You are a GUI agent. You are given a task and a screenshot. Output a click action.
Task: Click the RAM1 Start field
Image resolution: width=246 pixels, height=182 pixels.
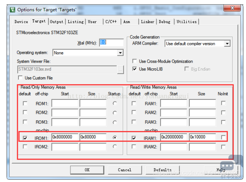click(174, 103)
